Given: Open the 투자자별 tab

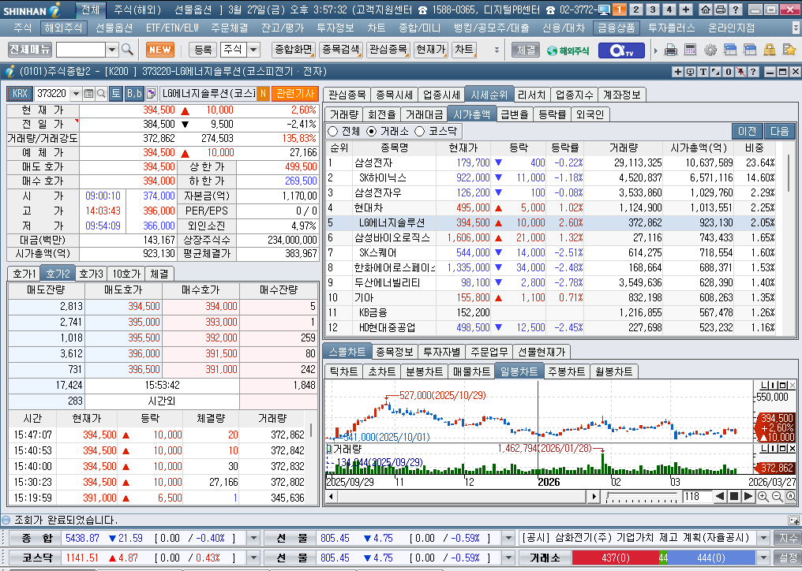Looking at the screenshot, I should click(x=441, y=352).
